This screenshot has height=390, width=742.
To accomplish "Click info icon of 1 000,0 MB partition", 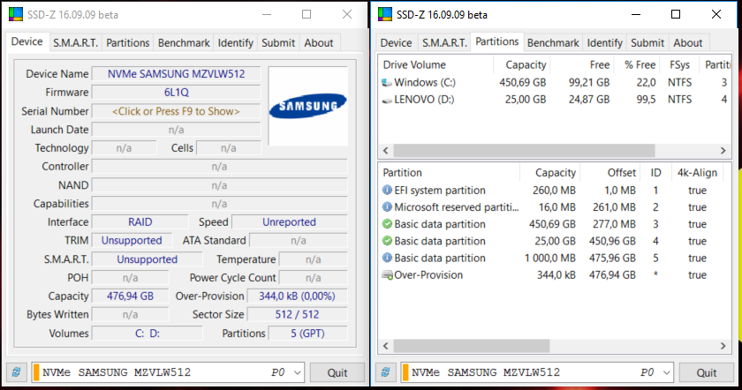I will 387,259.
